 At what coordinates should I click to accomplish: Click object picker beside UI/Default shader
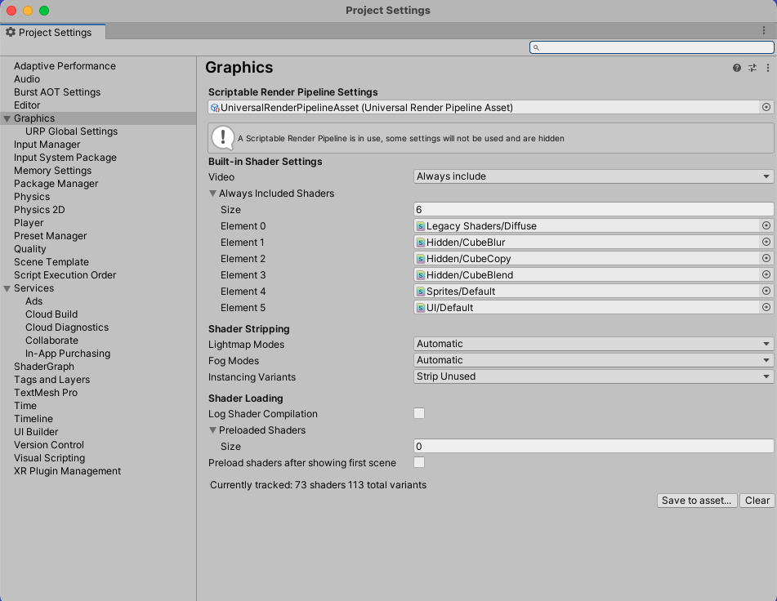point(766,307)
